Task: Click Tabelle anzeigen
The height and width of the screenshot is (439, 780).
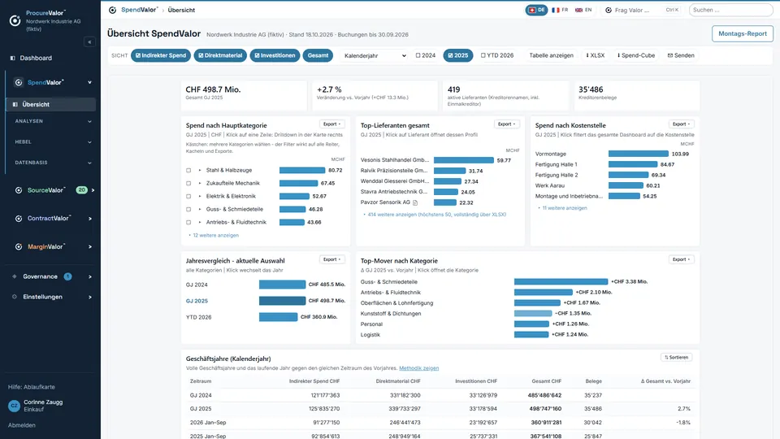Action: click(551, 55)
